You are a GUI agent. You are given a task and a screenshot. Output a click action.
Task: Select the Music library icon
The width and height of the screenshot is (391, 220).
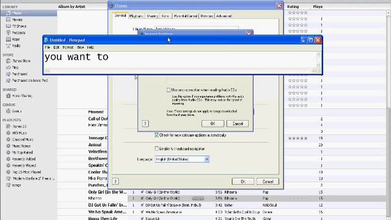(x=9, y=13)
